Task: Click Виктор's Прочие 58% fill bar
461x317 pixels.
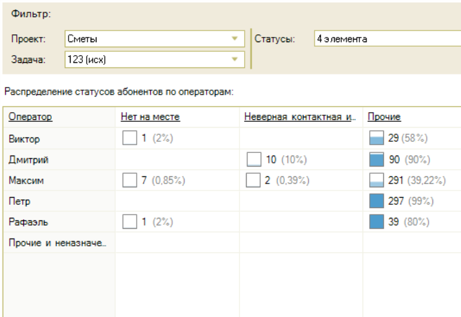Action: [376, 138]
